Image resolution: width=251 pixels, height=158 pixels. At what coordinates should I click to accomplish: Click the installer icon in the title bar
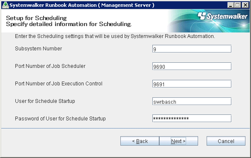click(x=5, y=5)
